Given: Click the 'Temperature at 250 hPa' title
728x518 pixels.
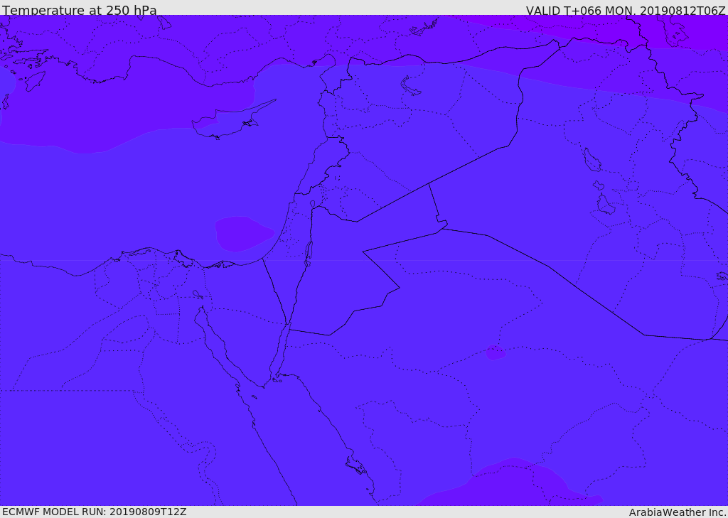Looking at the screenshot, I should click(80, 10).
